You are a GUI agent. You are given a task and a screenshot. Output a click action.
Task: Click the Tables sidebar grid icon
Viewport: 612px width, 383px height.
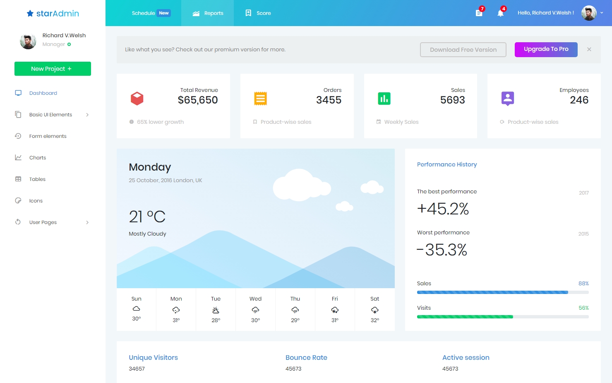18,179
